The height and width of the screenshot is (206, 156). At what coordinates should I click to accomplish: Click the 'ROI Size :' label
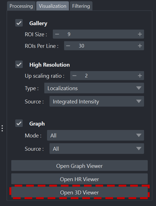36,34
